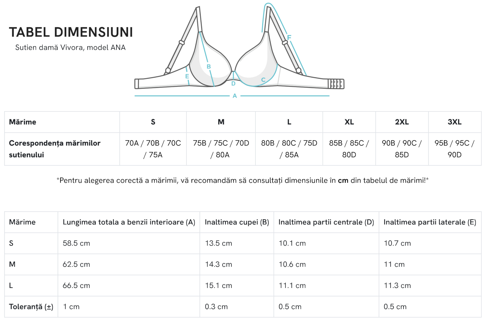485x320 pixels.
Task: Click the letter C label on the right cup
Action: click(x=263, y=80)
